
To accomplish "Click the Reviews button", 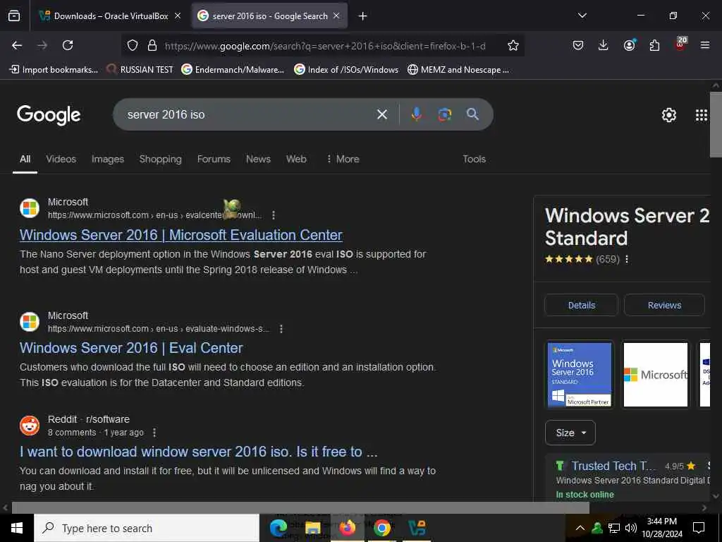I will coord(664,305).
